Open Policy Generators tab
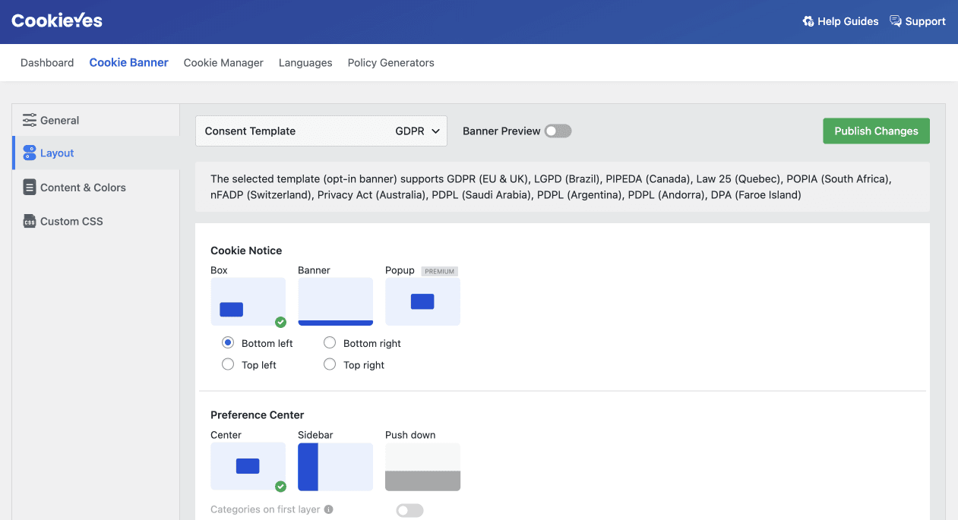Image resolution: width=958 pixels, height=520 pixels. (x=391, y=63)
